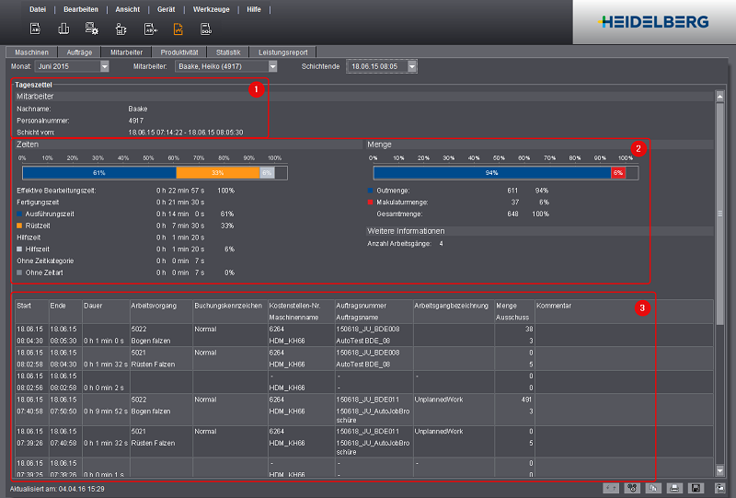Click the rightmost document toolbar icon
Viewport: 736px width, 498px height.
pyautogui.click(x=206, y=29)
